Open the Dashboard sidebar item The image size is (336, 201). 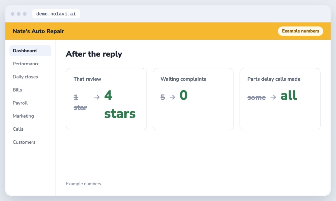point(30,51)
